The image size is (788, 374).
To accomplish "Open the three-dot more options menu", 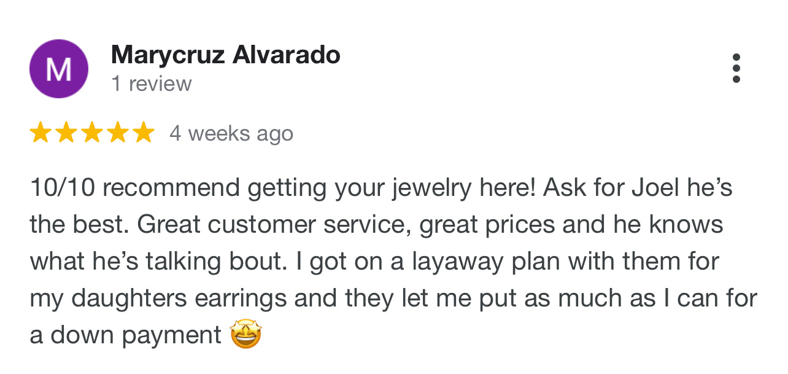I will pyautogui.click(x=736, y=68).
